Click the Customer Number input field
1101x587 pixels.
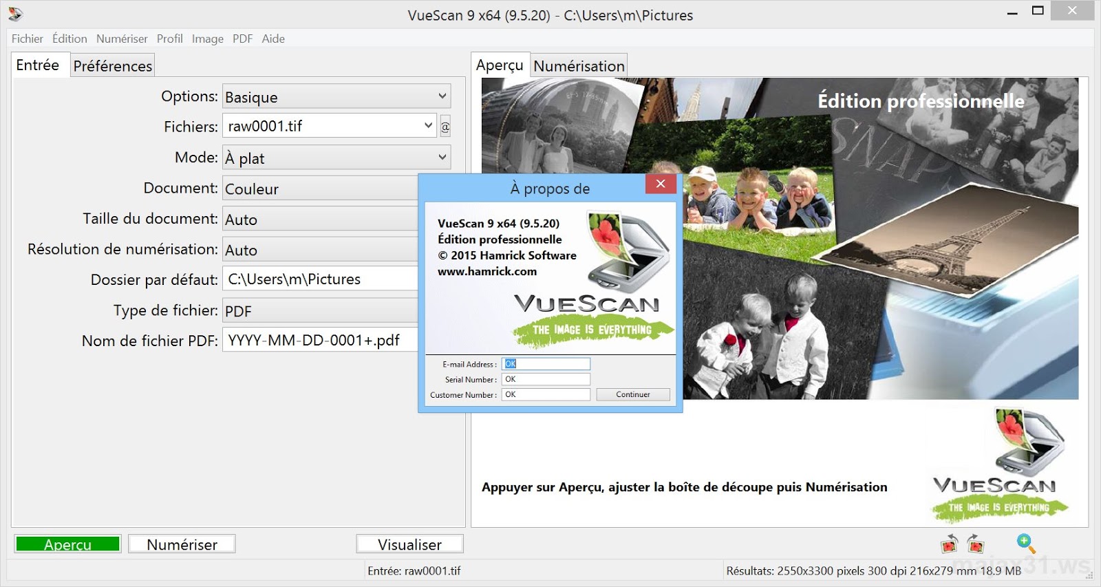coord(546,394)
